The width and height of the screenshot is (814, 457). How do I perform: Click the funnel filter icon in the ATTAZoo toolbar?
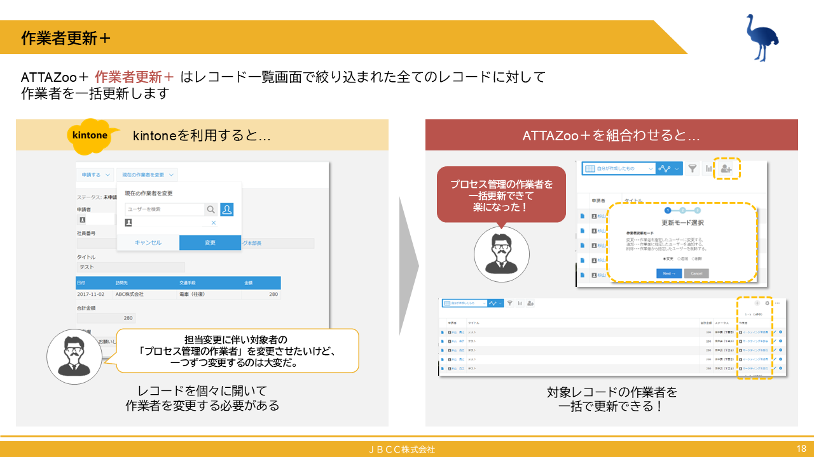tap(693, 168)
